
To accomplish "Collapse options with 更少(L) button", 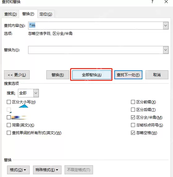I will point(17,75).
